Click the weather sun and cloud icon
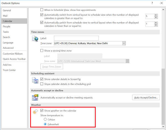The image size is (166, 130). pyautogui.click(x=35, y=112)
